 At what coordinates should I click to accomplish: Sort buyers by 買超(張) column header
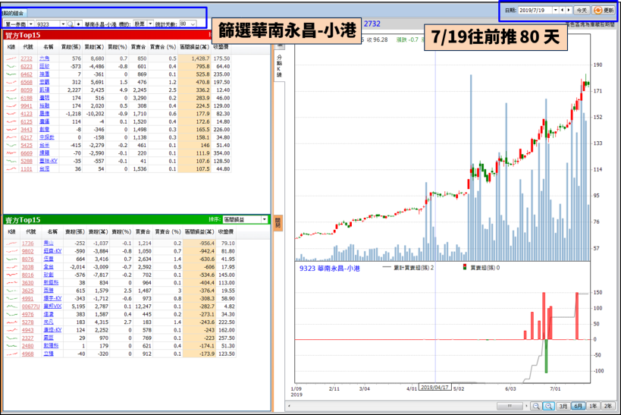tap(71, 47)
